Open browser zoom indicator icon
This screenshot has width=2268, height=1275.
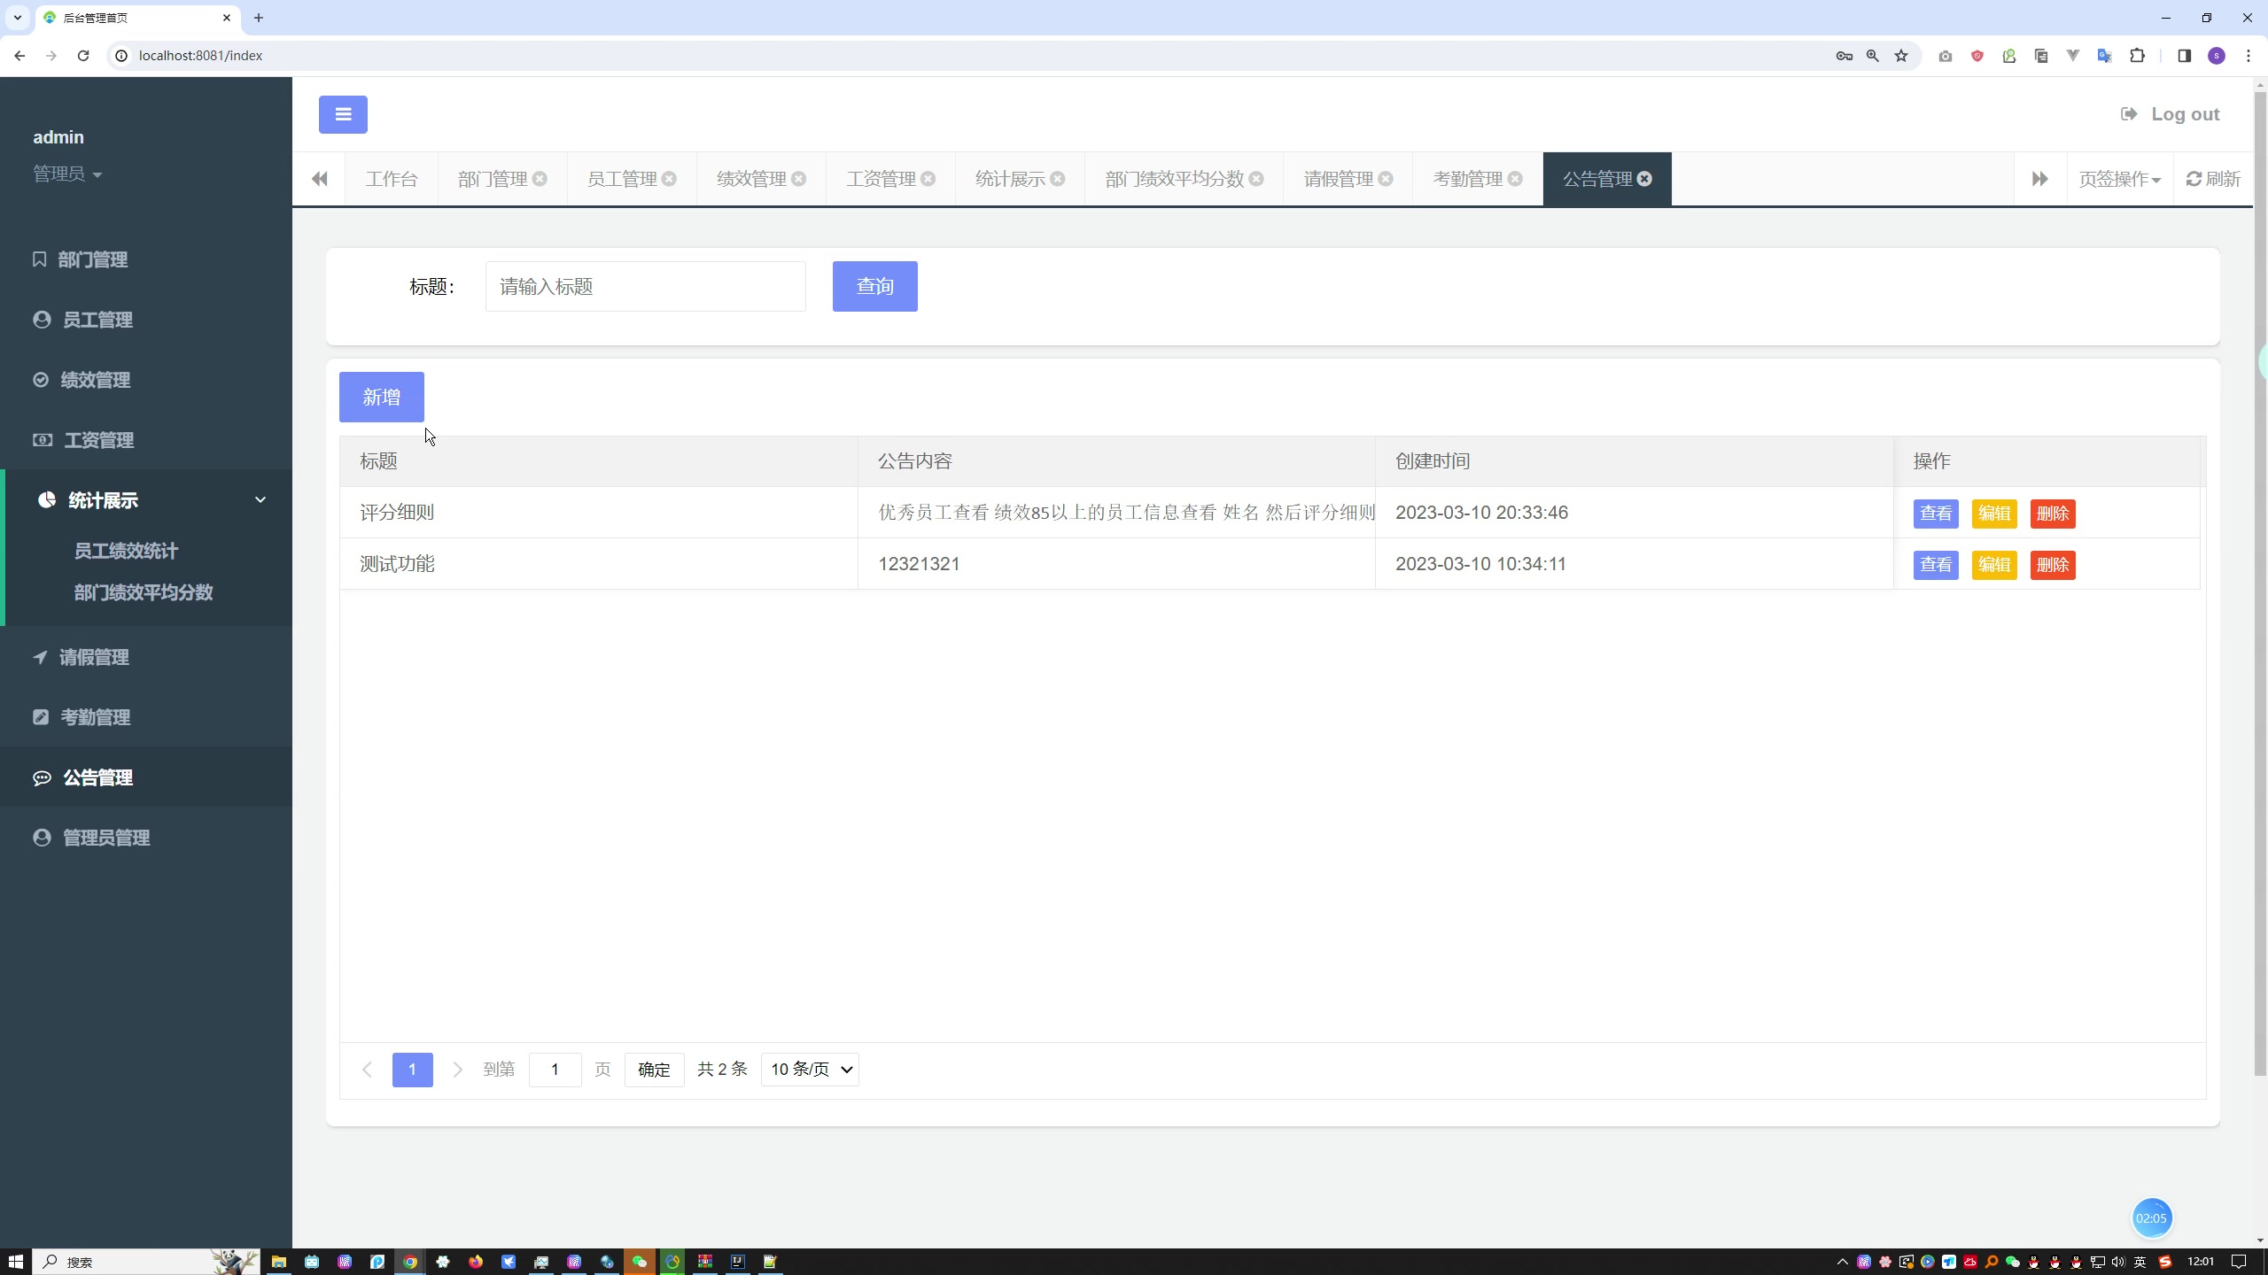coord(1872,56)
